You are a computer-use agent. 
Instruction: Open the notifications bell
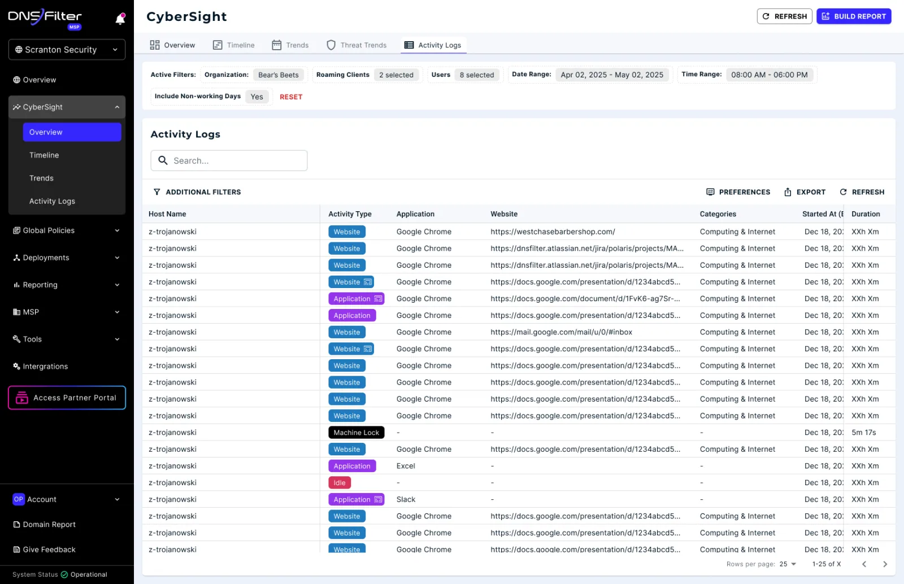point(120,19)
